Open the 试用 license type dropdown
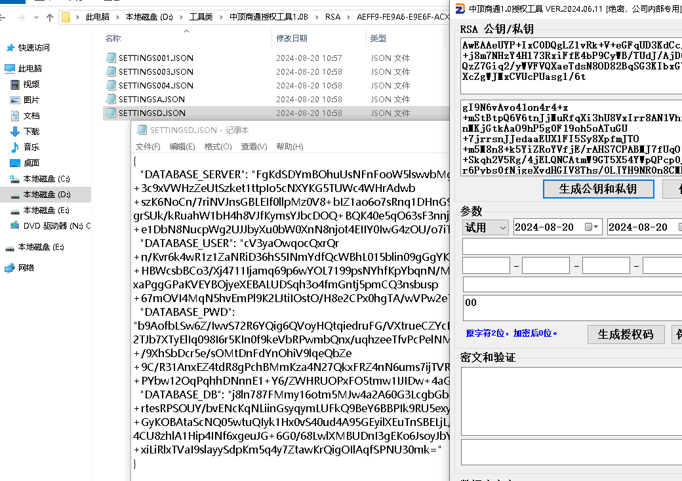Viewport: 682px width, 481px height. (x=485, y=227)
